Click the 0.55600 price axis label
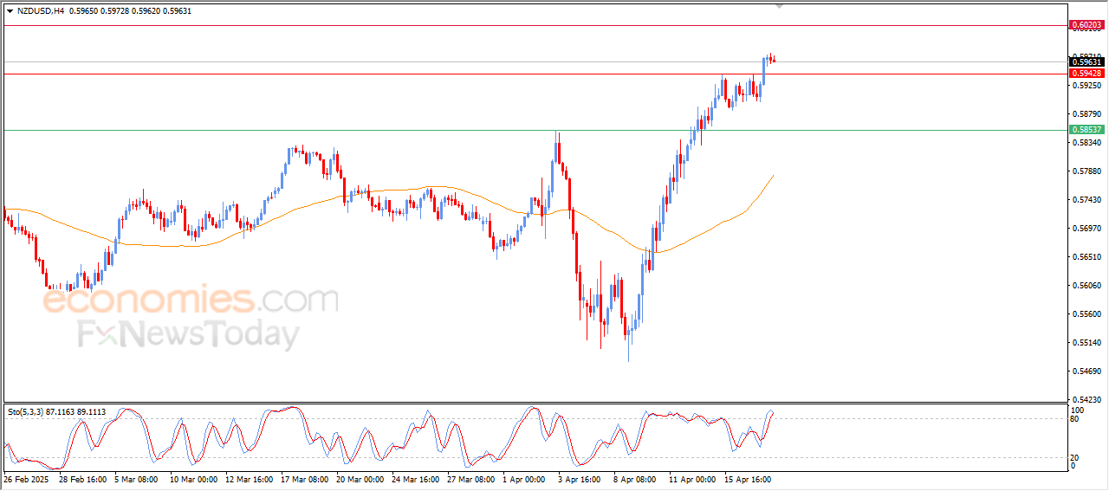The height and width of the screenshot is (491, 1109). point(1086,314)
